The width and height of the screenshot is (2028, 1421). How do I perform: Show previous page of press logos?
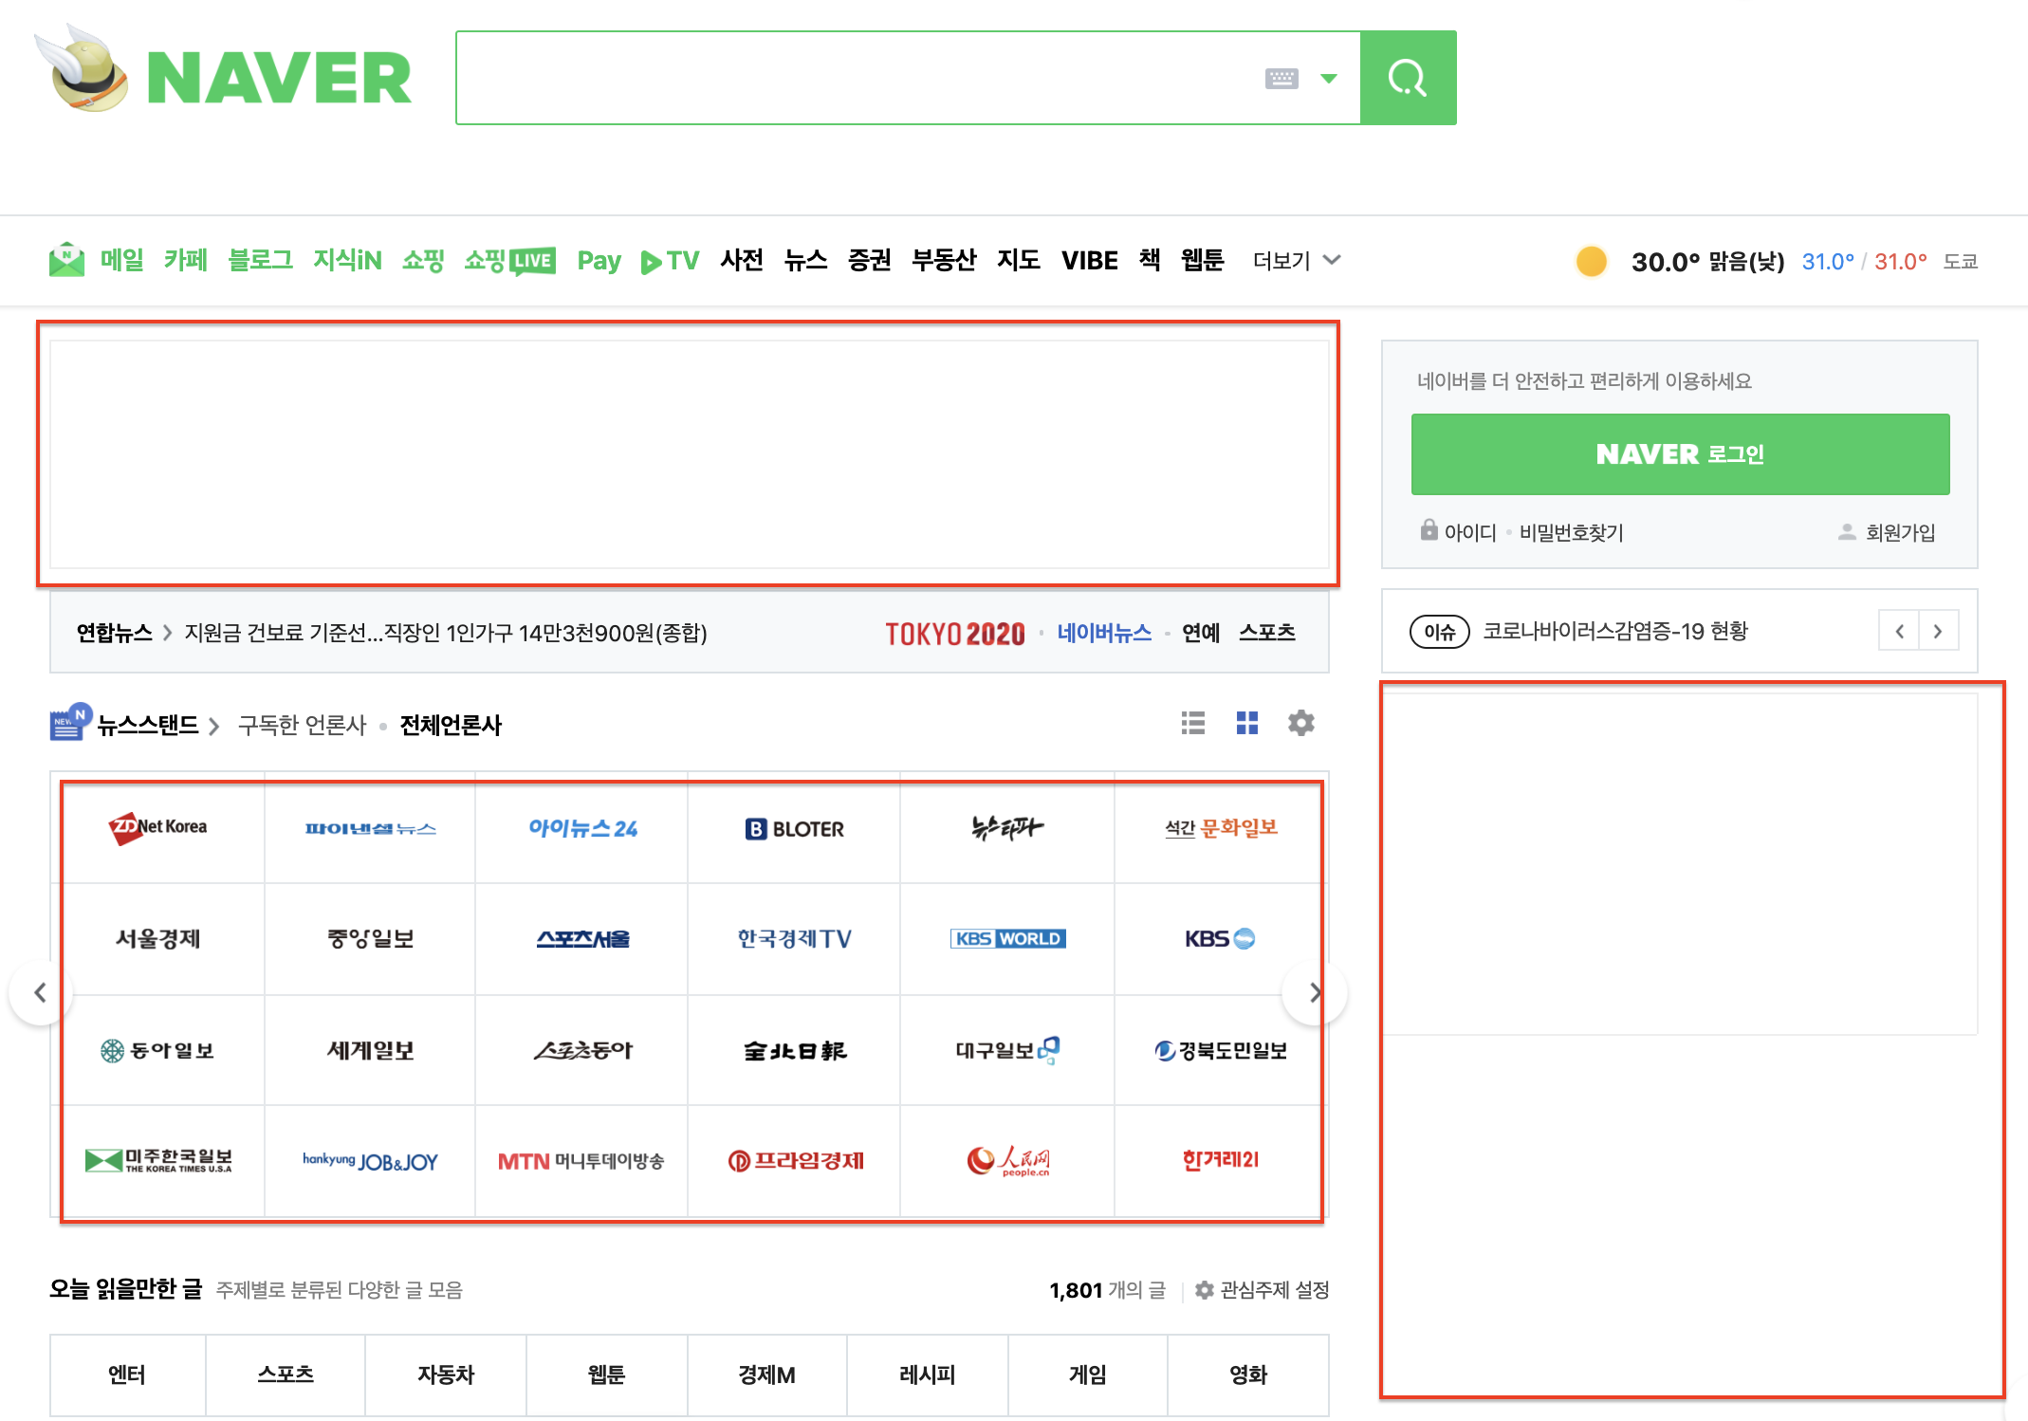tap(41, 993)
